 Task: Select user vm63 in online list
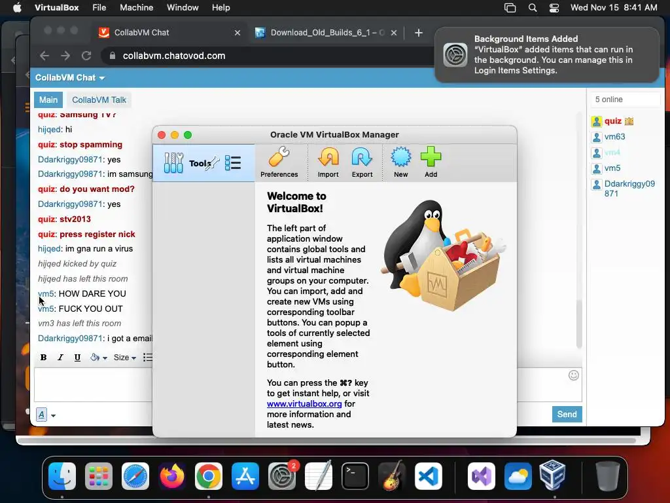click(x=614, y=137)
